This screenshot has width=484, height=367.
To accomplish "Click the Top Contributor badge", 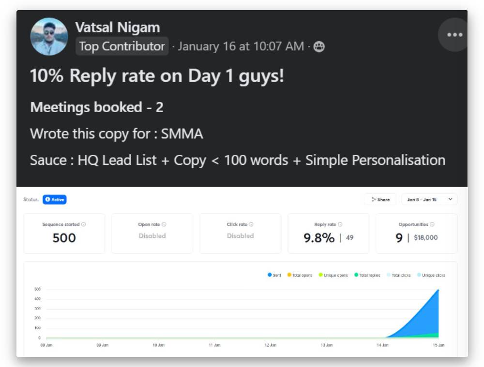I will pos(122,46).
